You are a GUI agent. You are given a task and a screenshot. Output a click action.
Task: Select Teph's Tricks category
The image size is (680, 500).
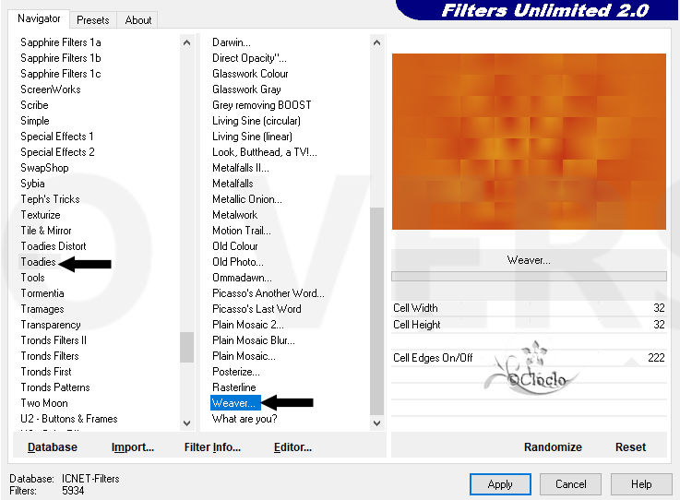[x=50, y=199]
